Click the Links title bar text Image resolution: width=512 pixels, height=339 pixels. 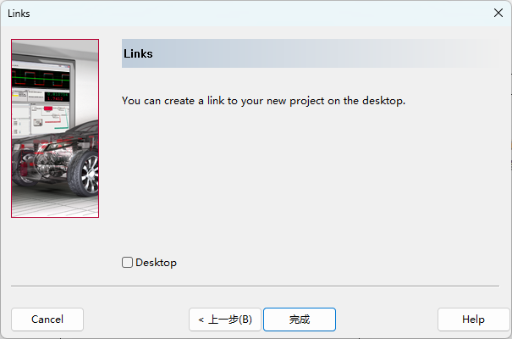tap(19, 13)
